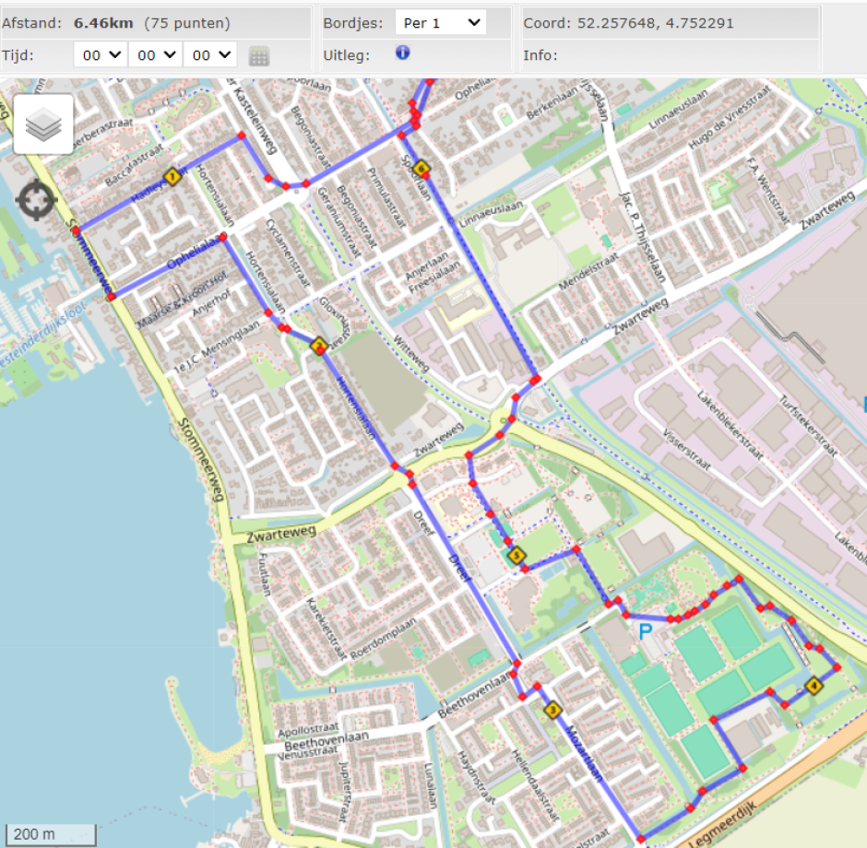This screenshot has width=867, height=848.
Task: Click the blue info icon beside Uitleg
Action: pos(402,53)
